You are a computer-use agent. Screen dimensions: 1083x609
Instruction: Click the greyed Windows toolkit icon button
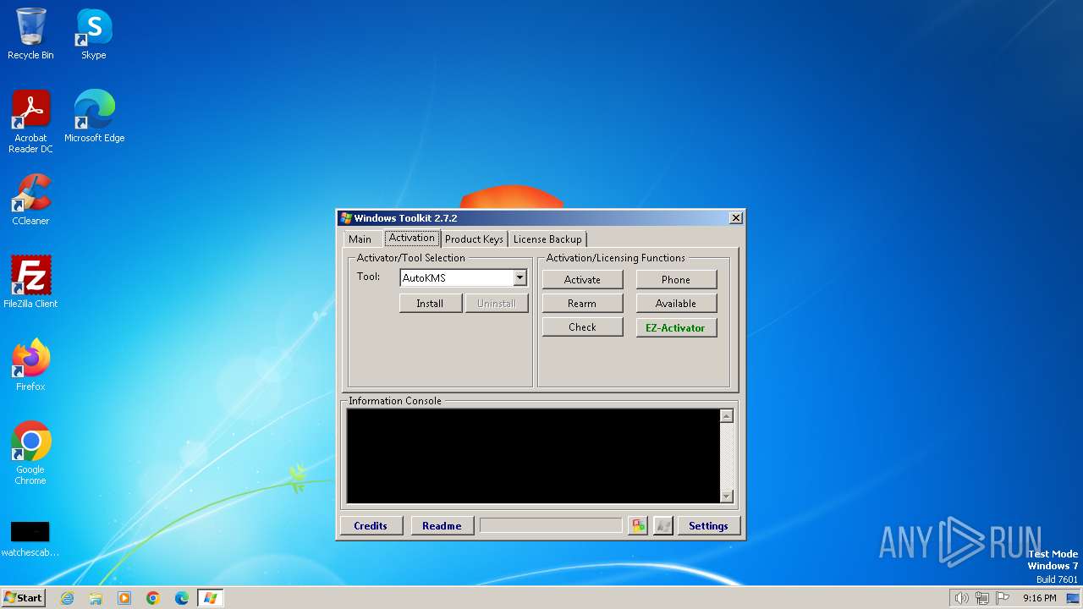(x=663, y=526)
